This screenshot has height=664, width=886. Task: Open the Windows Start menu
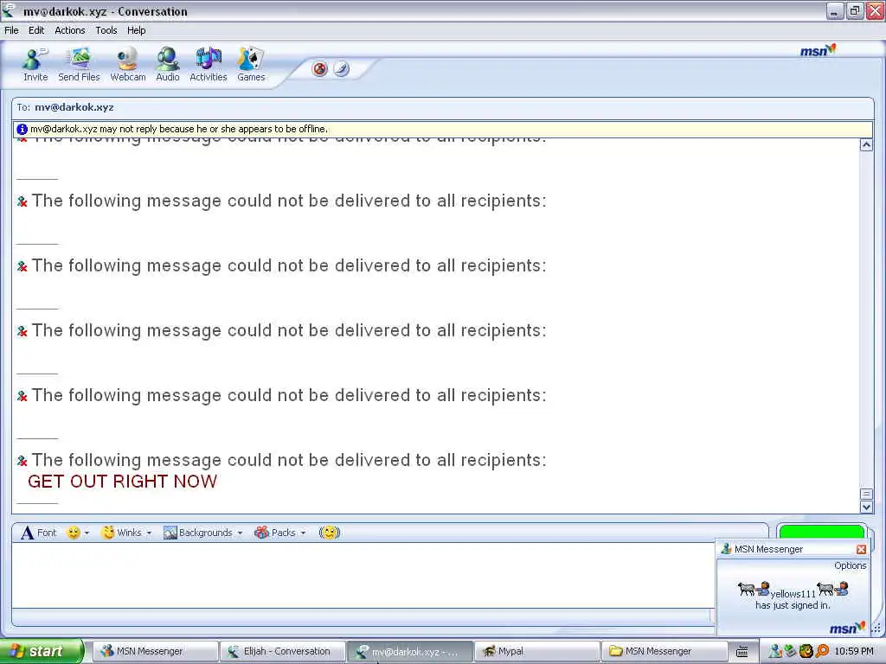[42, 651]
